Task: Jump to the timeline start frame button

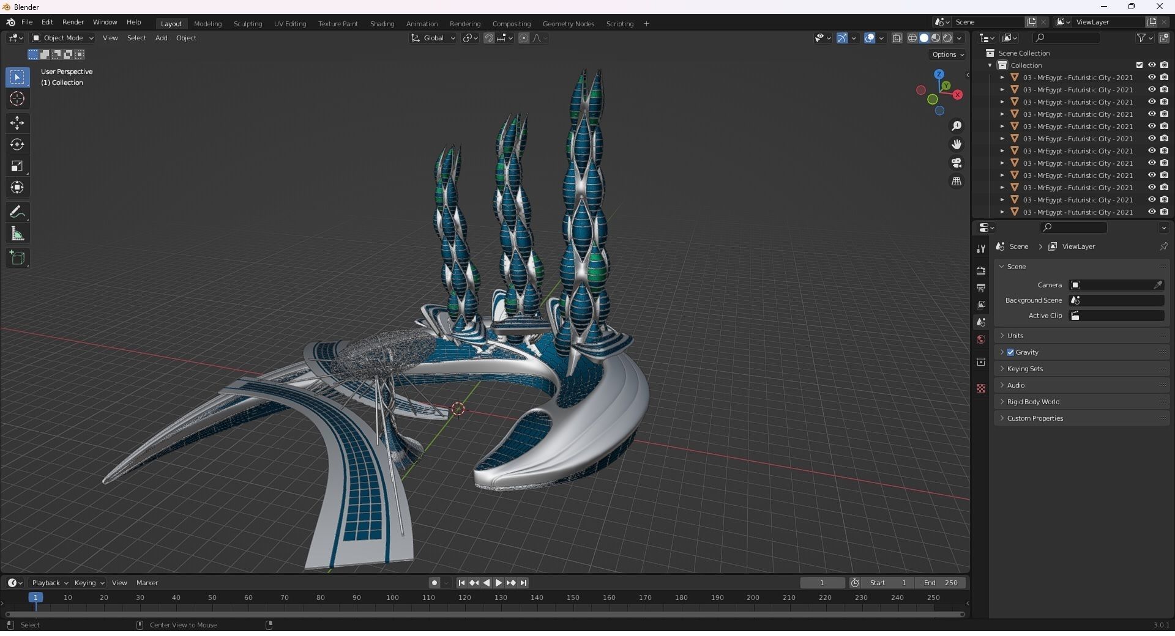Action: click(461, 583)
